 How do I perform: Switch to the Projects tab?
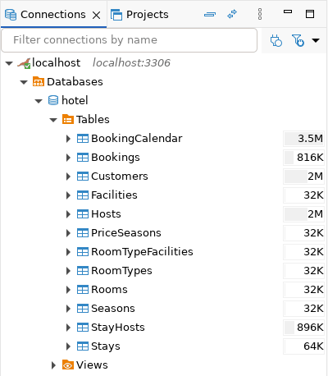tap(139, 15)
